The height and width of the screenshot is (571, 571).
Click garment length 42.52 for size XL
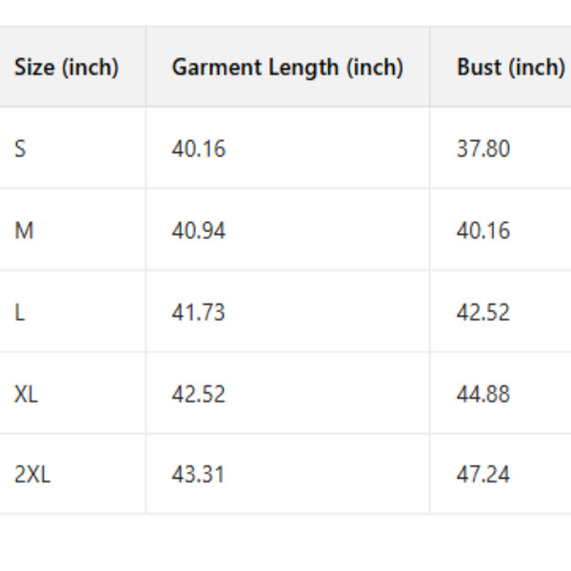click(x=199, y=394)
